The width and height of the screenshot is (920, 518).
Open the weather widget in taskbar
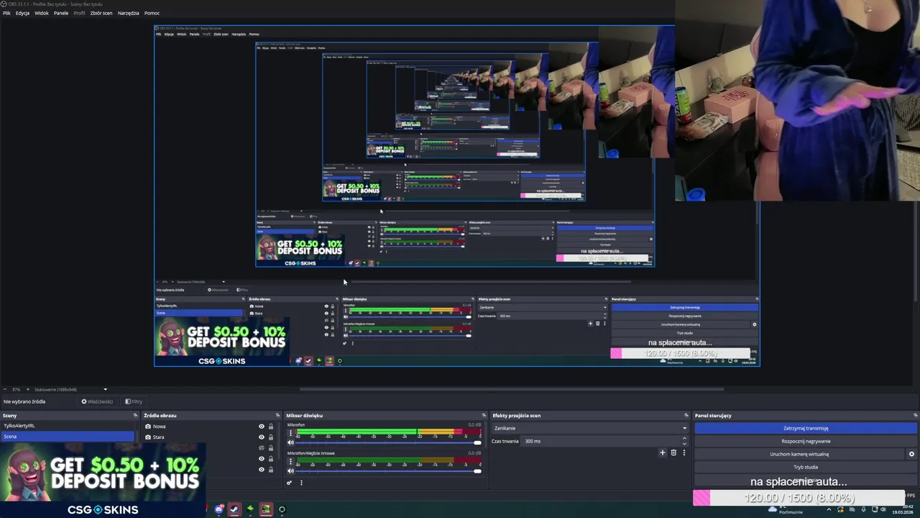click(x=785, y=509)
